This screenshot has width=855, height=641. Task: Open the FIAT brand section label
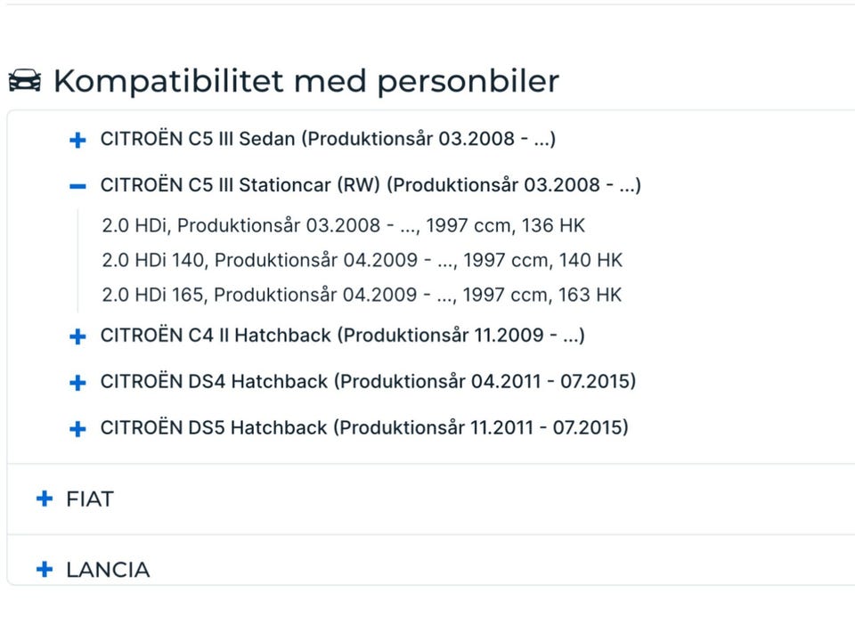90,499
